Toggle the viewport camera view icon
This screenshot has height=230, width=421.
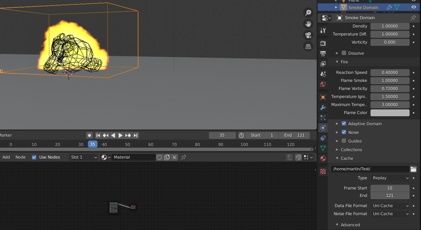coord(308,35)
